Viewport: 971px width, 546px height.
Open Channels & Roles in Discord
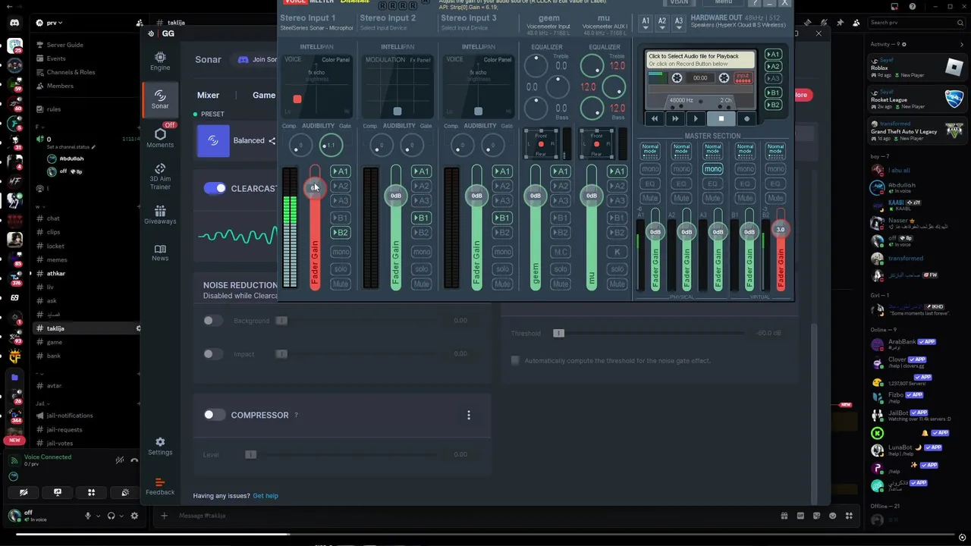[71, 72]
